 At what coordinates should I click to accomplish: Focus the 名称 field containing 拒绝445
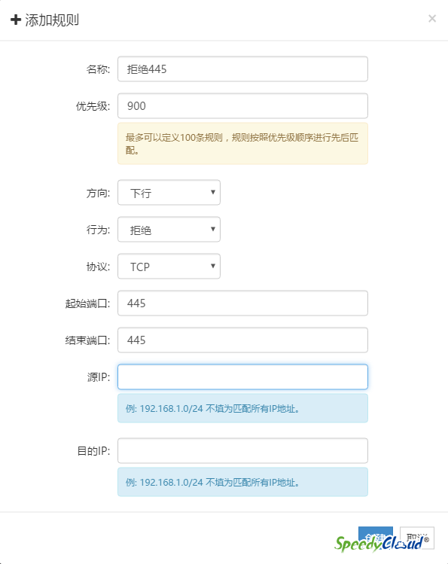point(242,69)
